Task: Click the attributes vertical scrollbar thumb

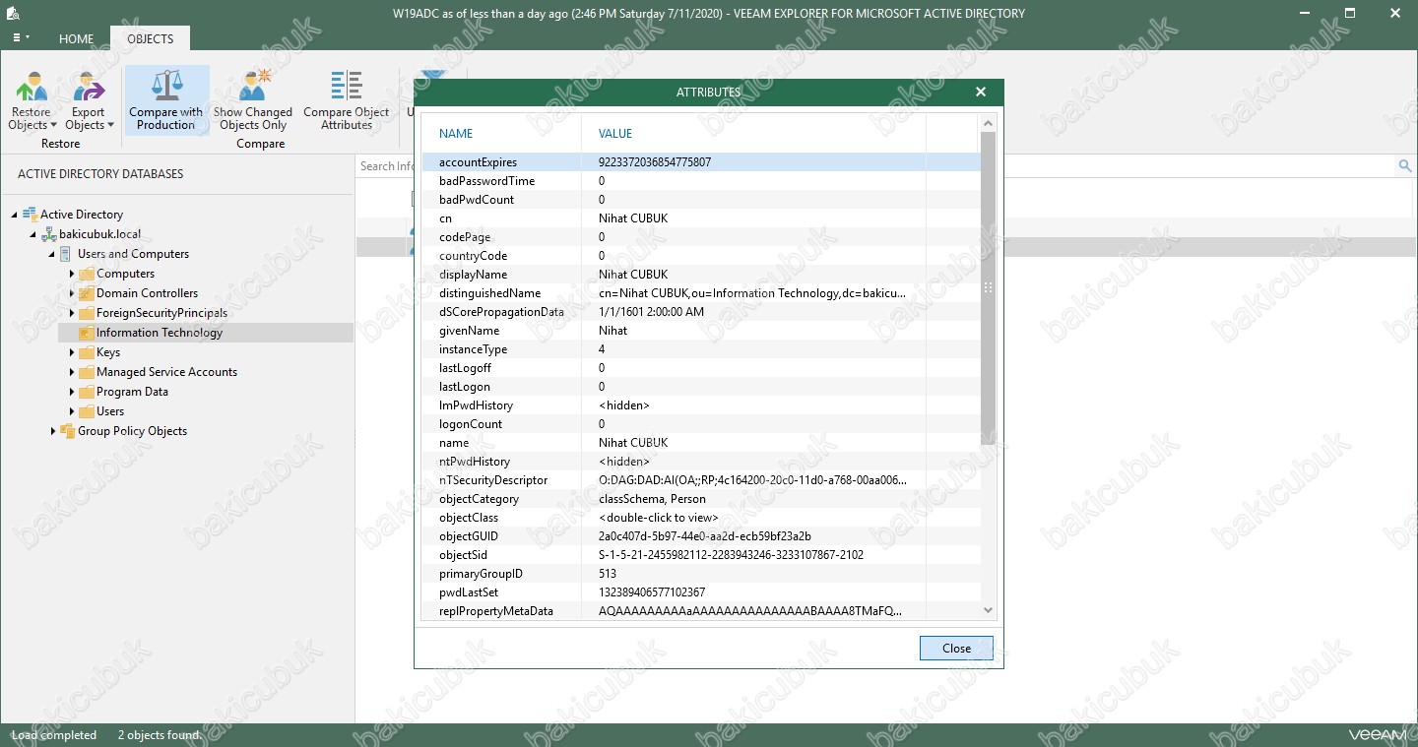Action: [989, 288]
